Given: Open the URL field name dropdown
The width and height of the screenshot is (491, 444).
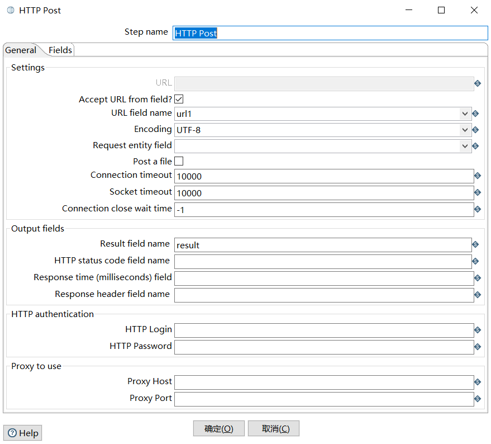Looking at the screenshot, I should tap(465, 114).
